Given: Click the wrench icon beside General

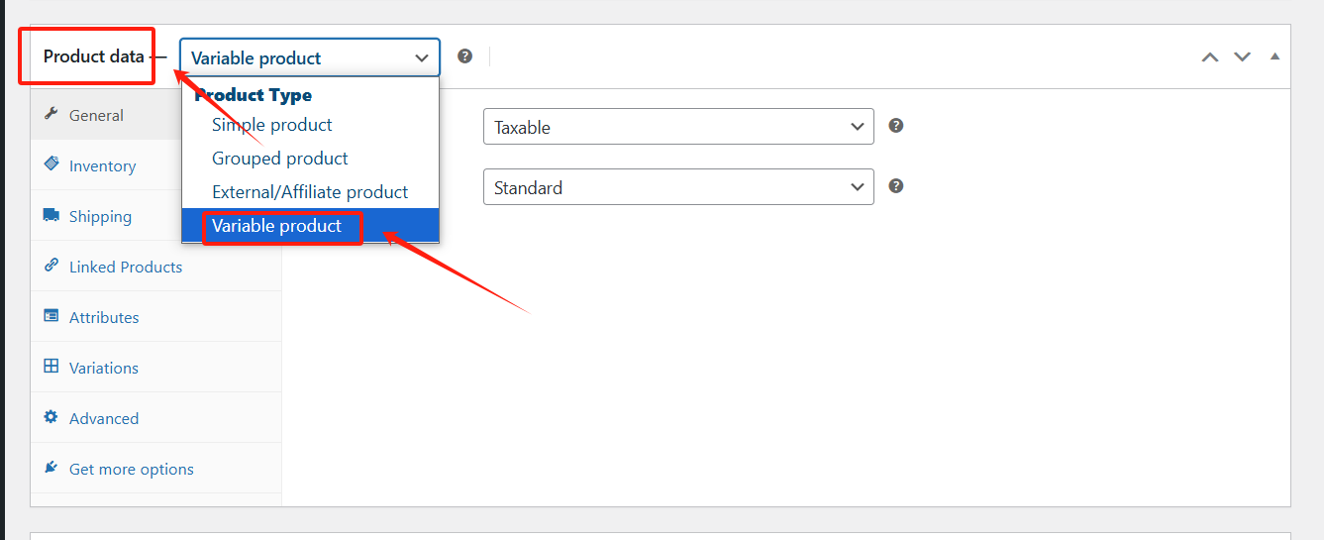Looking at the screenshot, I should [x=51, y=115].
